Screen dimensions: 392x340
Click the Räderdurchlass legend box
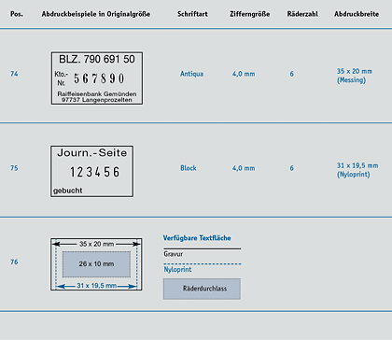(x=202, y=289)
